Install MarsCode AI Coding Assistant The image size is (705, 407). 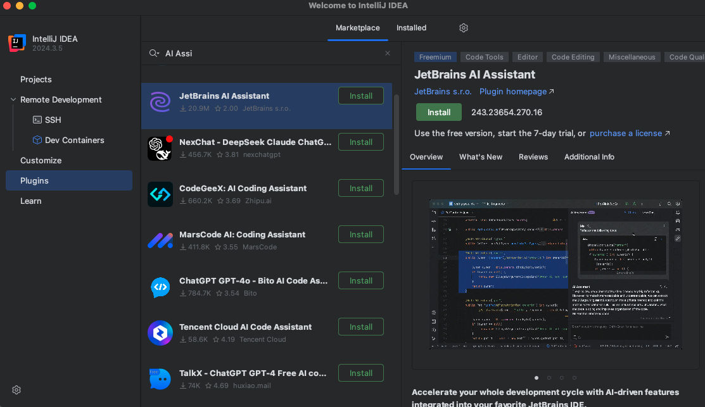pyautogui.click(x=361, y=234)
